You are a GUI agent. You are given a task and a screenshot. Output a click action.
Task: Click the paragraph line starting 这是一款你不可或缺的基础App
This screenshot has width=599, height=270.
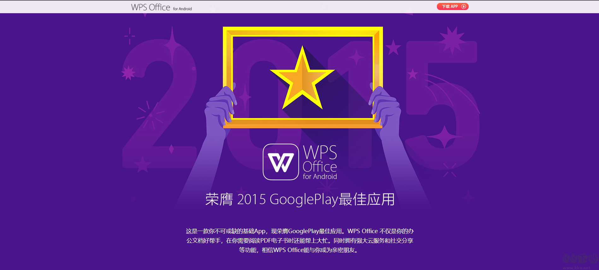[x=300, y=231]
